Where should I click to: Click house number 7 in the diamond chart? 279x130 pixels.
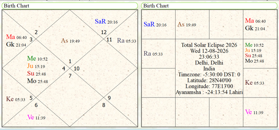click(x=70, y=76)
